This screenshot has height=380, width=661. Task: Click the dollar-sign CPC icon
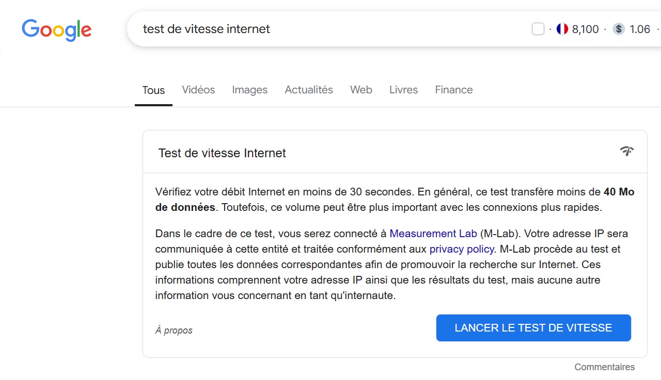click(619, 29)
